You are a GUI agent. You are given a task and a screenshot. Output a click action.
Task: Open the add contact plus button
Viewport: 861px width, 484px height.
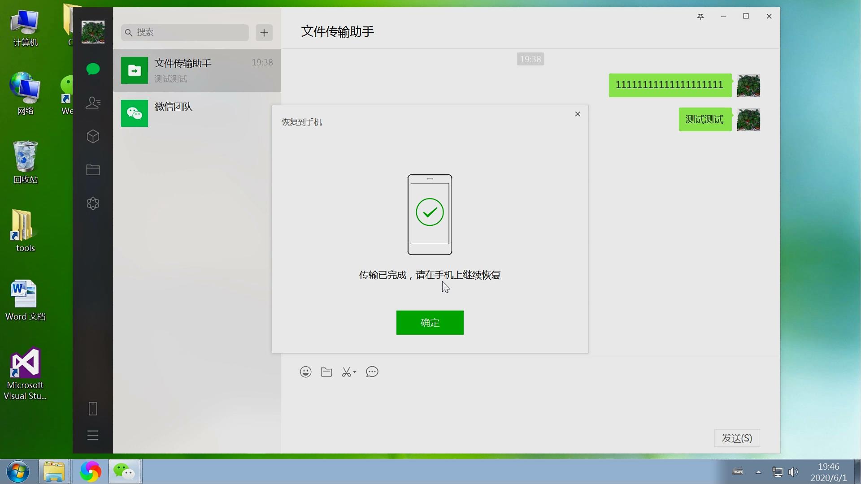[x=264, y=32]
